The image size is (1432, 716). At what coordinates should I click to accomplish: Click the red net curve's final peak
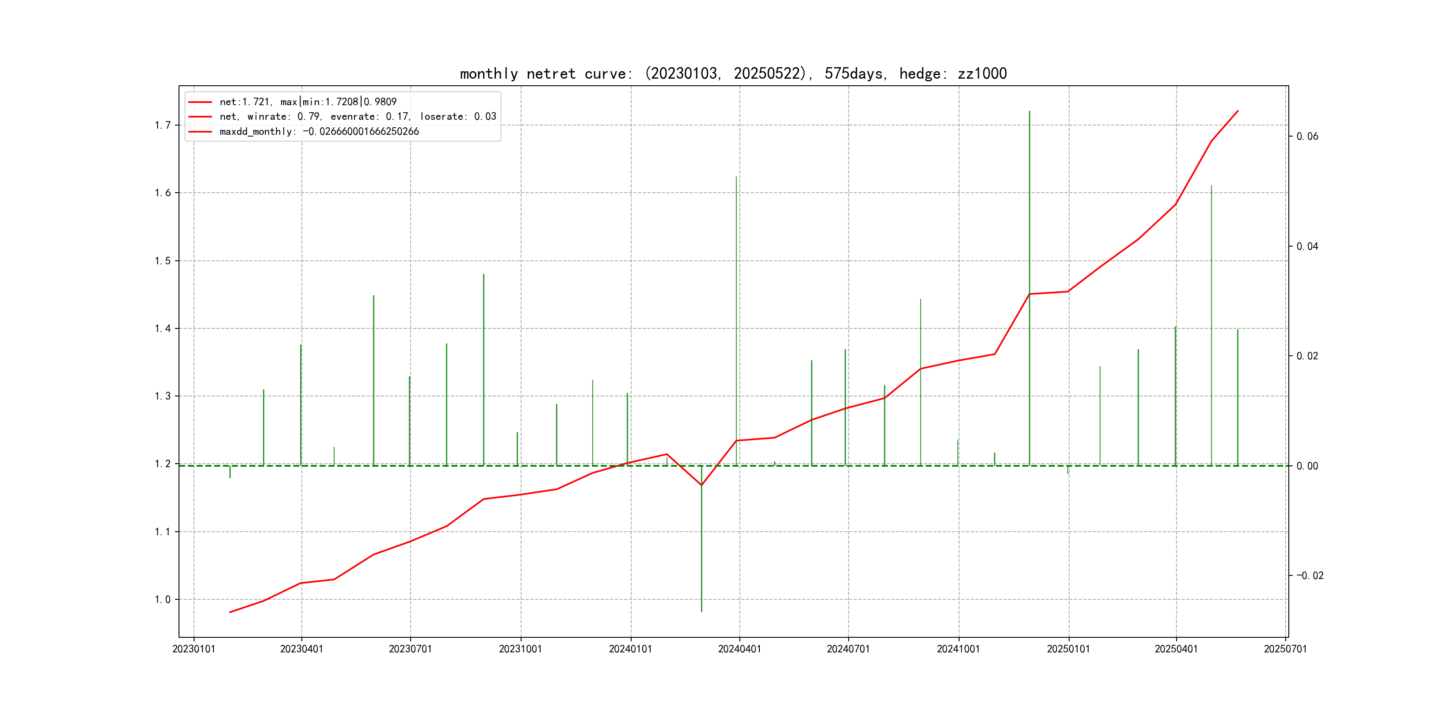[x=1238, y=111]
